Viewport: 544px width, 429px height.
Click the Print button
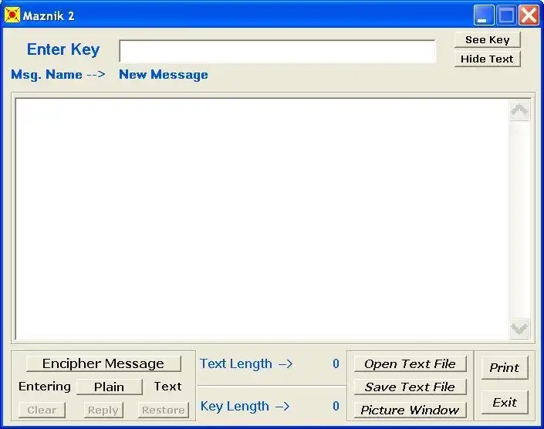pyautogui.click(x=505, y=367)
